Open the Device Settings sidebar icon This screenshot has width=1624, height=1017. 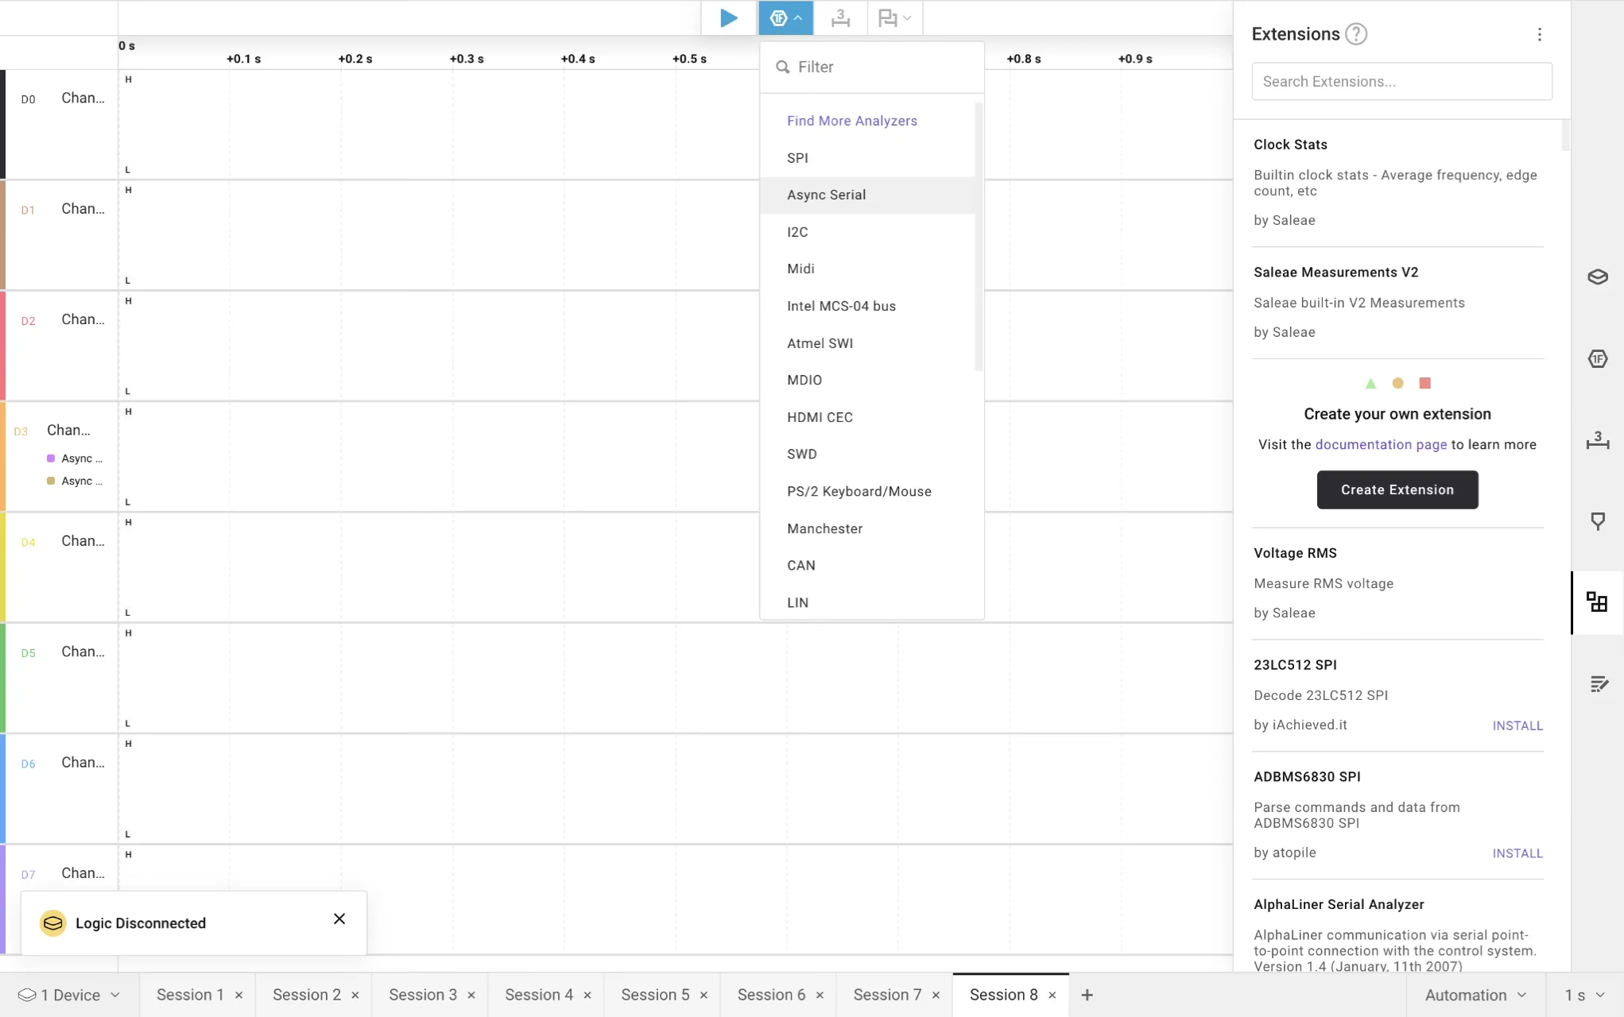1597,276
